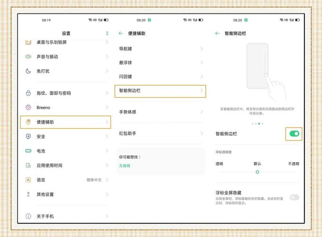This screenshot has height=237, width=322.
Task: Select the first carousel page dot
Action: pyautogui.click(x=252, y=124)
